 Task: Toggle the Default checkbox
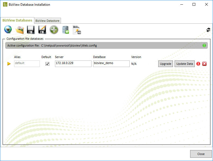click(x=47, y=64)
